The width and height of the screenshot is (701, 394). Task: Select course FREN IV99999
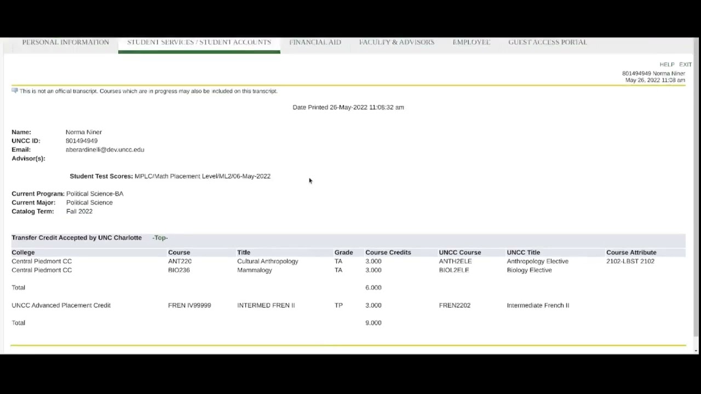189,305
